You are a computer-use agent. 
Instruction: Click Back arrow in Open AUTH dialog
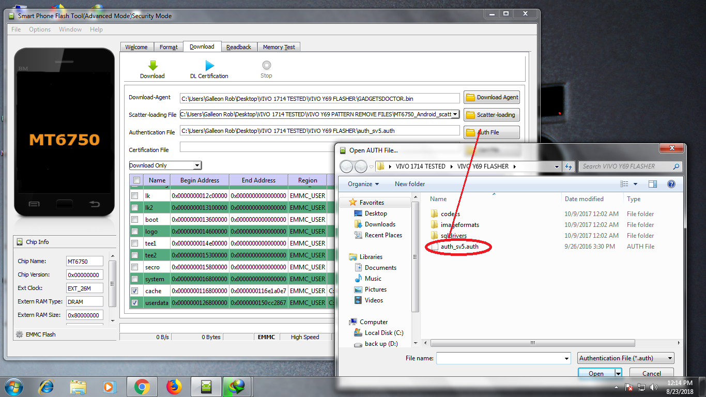click(x=347, y=166)
